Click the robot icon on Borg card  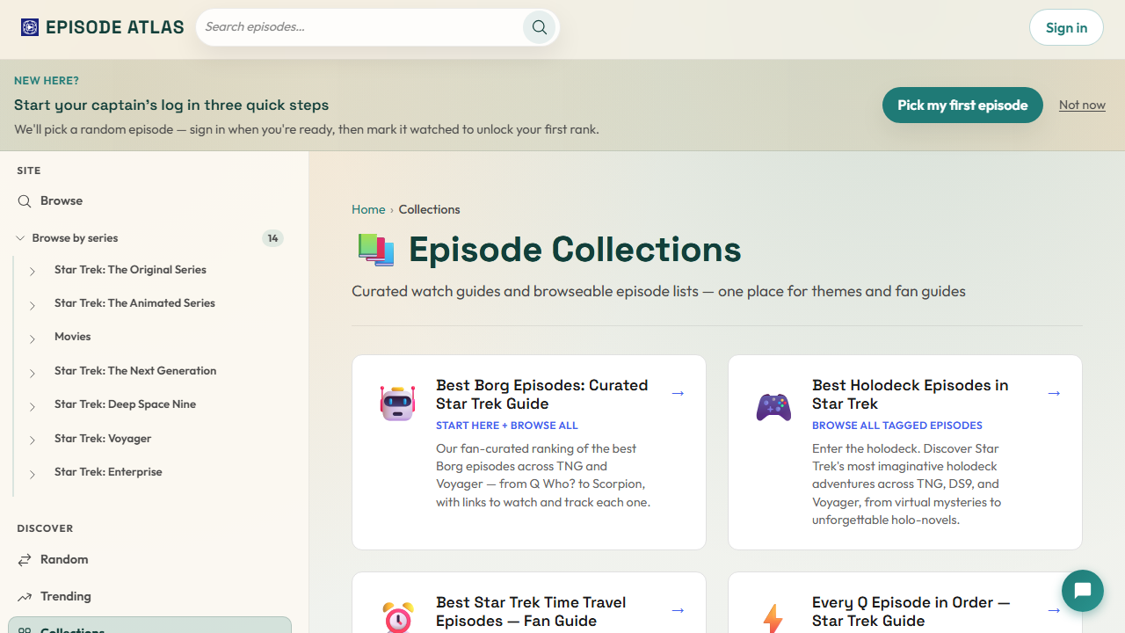point(397,403)
